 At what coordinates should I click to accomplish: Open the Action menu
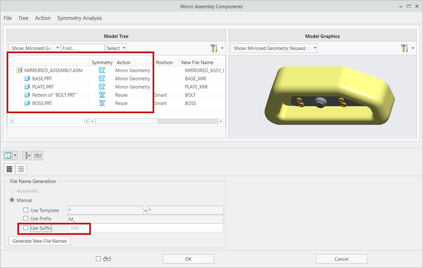click(x=43, y=18)
